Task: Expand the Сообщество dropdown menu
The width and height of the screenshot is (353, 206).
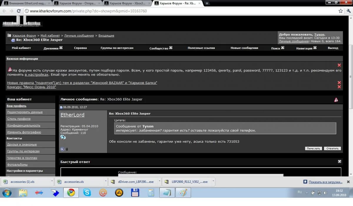Action: (171, 48)
